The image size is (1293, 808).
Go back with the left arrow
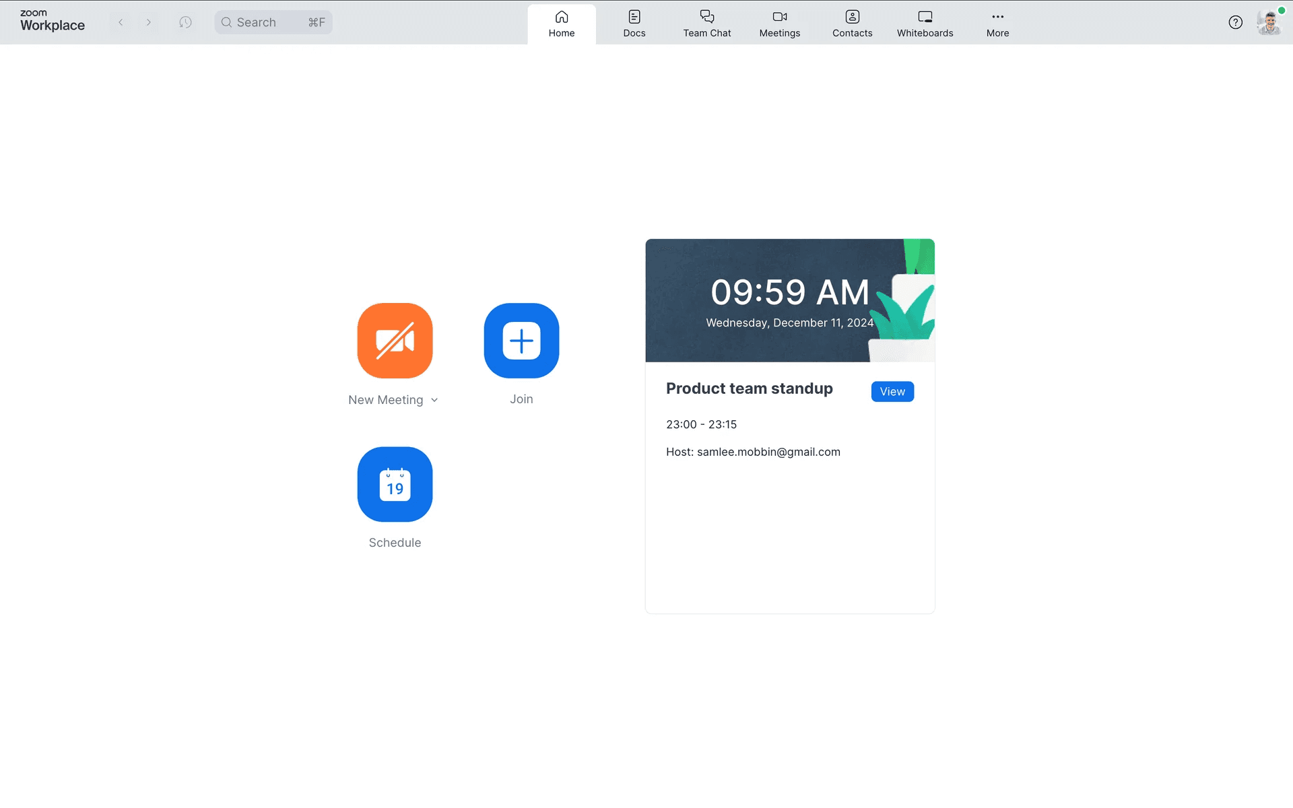[121, 22]
